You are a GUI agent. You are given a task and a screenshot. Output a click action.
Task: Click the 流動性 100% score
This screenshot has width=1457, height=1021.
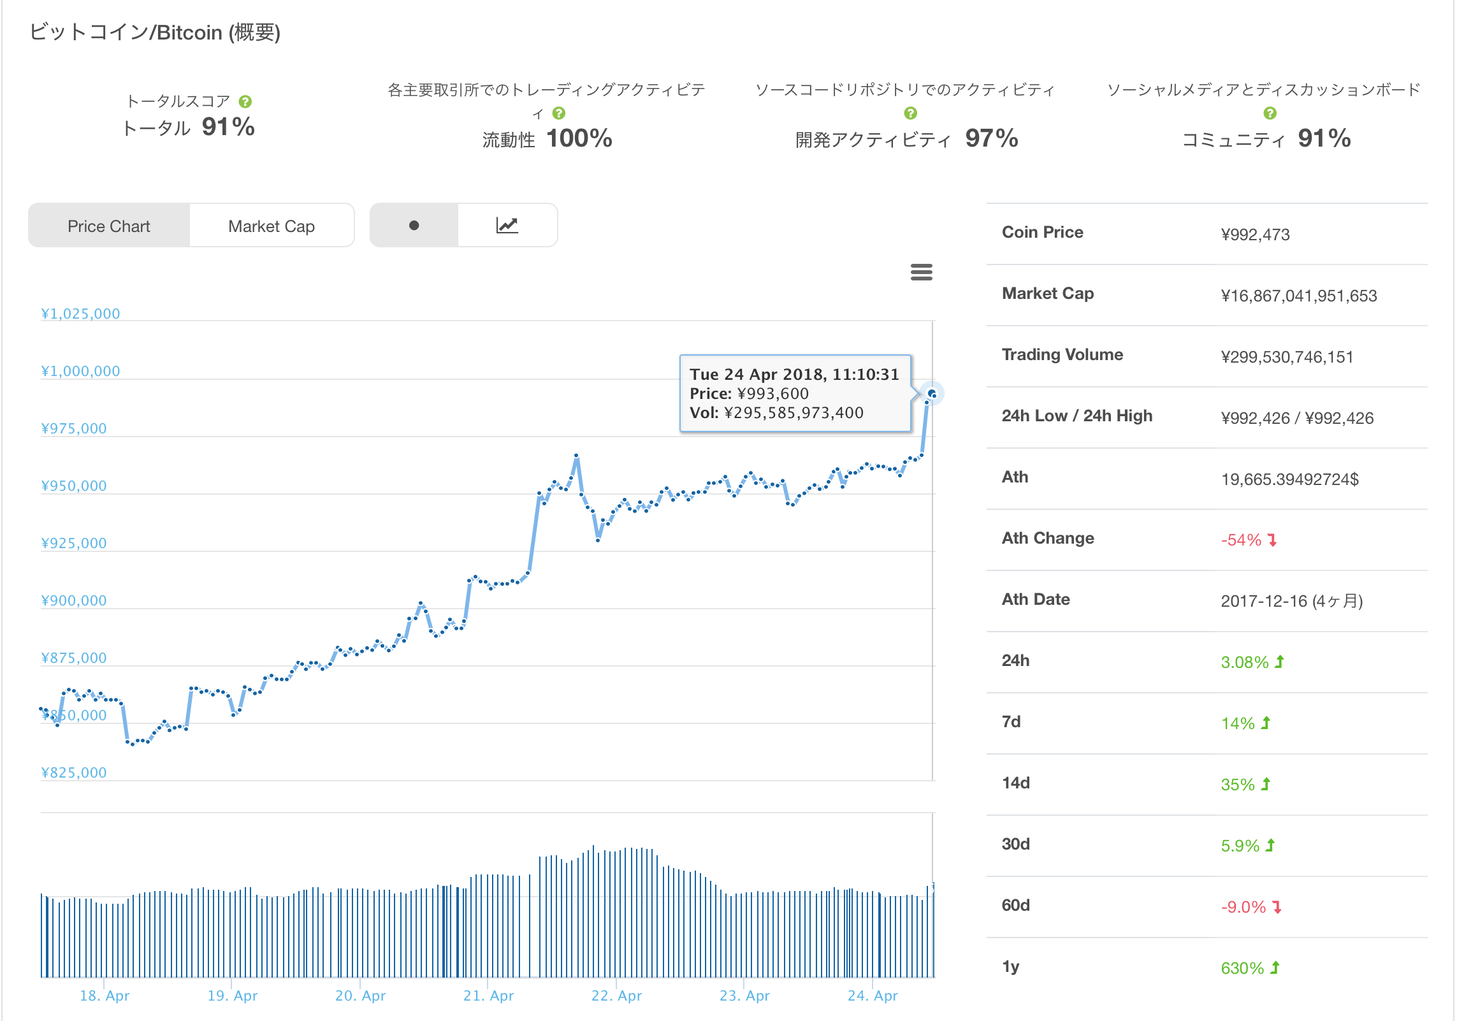coord(547,139)
